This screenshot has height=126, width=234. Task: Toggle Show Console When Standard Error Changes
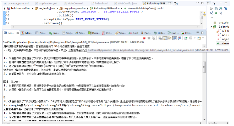coord(179,38)
